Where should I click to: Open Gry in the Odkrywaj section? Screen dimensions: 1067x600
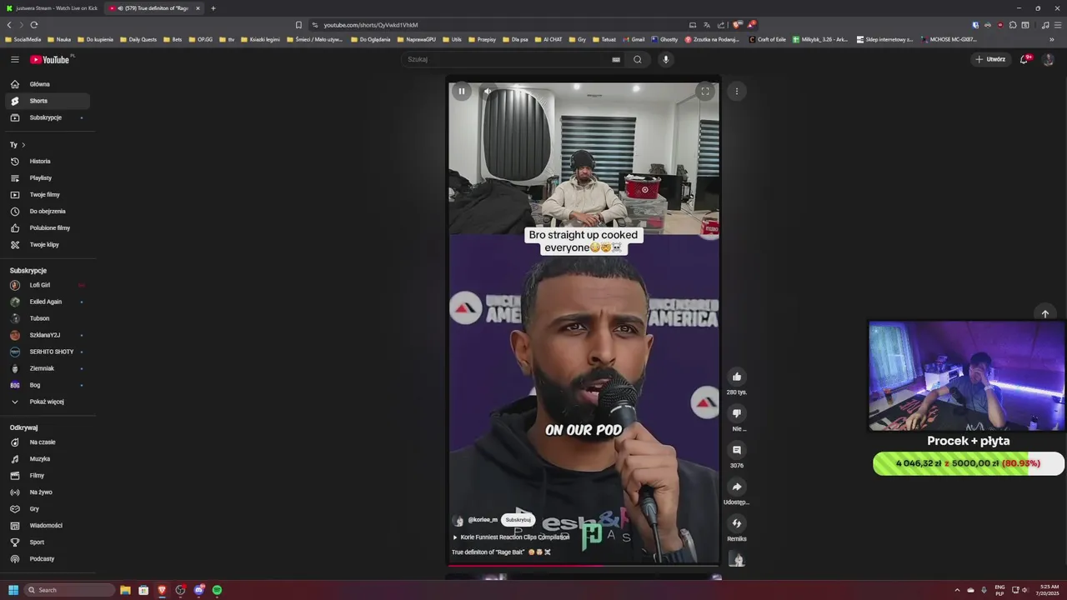click(x=48, y=509)
